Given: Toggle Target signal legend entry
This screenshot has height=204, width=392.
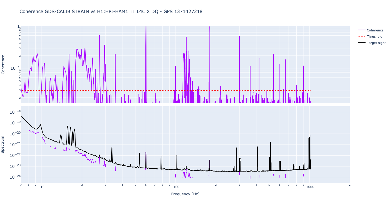Looking at the screenshot, I should pyautogui.click(x=377, y=43).
